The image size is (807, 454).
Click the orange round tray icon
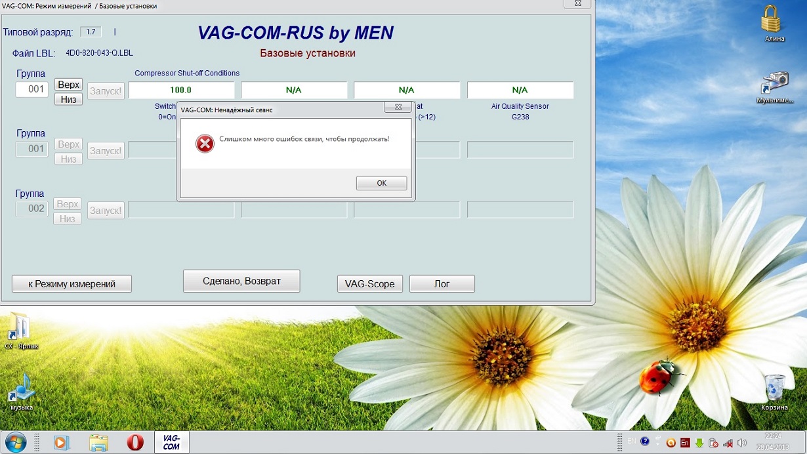tap(671, 442)
